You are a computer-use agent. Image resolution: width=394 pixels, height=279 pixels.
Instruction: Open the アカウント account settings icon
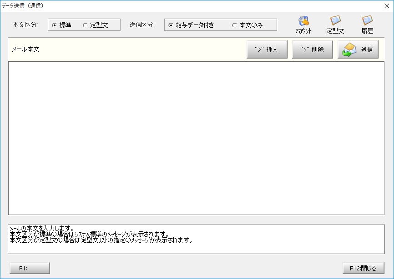click(303, 25)
